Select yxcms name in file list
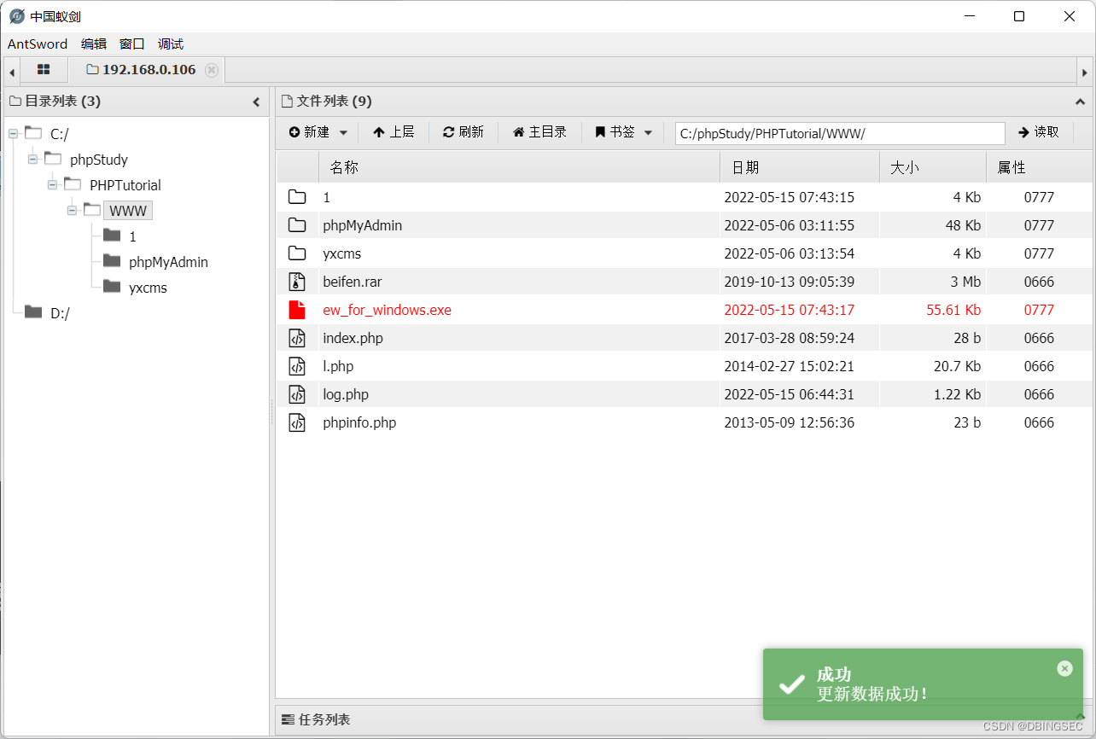Screen dimensions: 1096x739 [341, 253]
